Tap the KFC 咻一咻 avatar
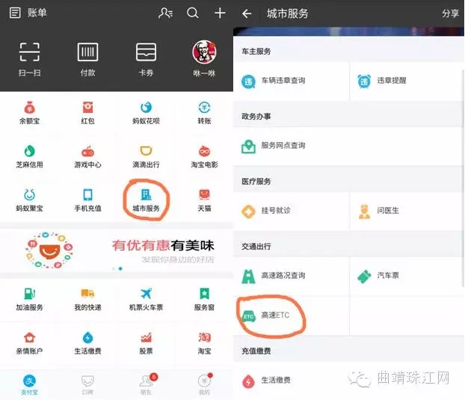Image resolution: width=465 pixels, height=400 pixels. pyautogui.click(x=203, y=52)
